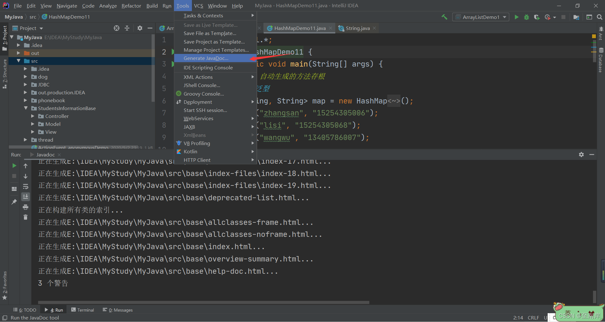The height and width of the screenshot is (322, 605).
Task: Click Locate/Select Opened File target icon
Action: tap(117, 28)
